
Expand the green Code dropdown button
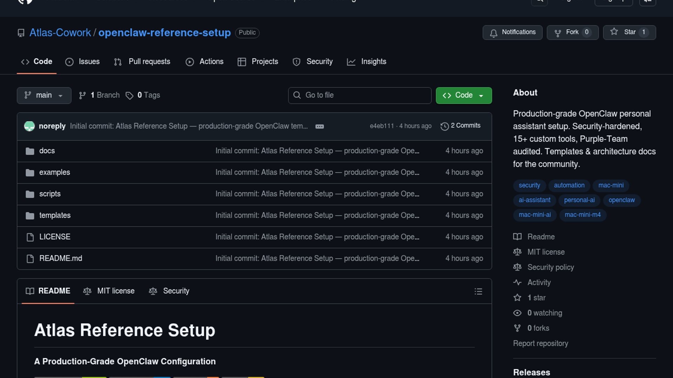click(x=463, y=95)
